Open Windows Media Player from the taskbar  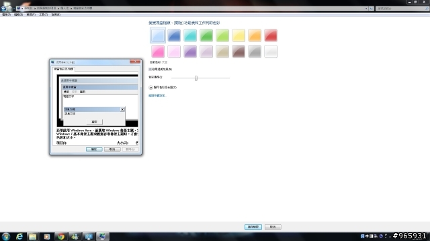(46, 236)
